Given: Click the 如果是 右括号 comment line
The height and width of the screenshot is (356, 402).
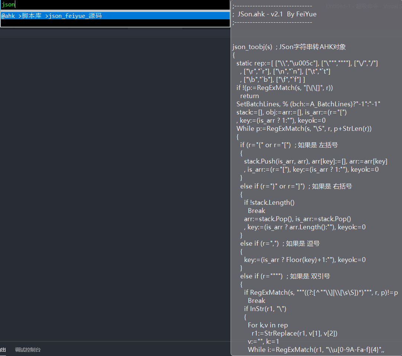Looking at the screenshot, I should coord(296,186).
